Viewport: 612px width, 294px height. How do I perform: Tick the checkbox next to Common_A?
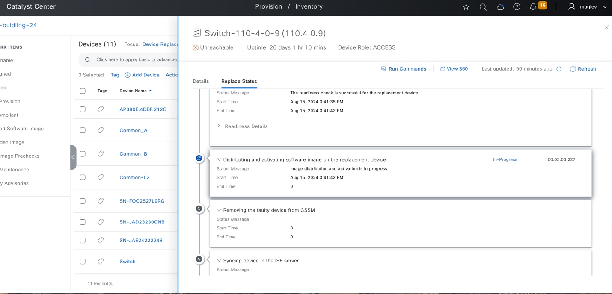coord(82,130)
